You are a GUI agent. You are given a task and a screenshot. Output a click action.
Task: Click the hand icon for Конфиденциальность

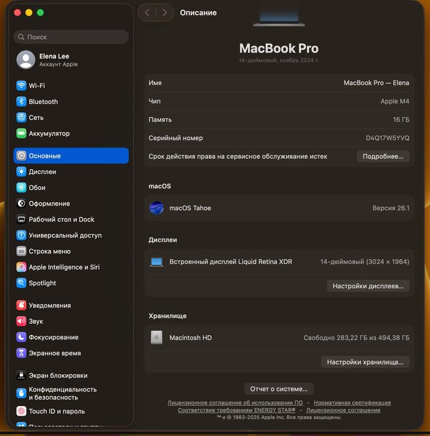[x=21, y=393]
